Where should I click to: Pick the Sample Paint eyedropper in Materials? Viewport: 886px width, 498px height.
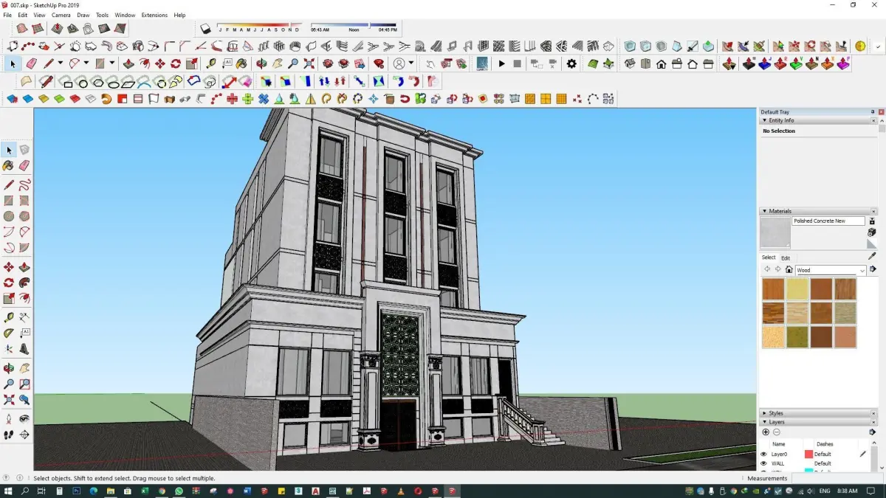872,256
